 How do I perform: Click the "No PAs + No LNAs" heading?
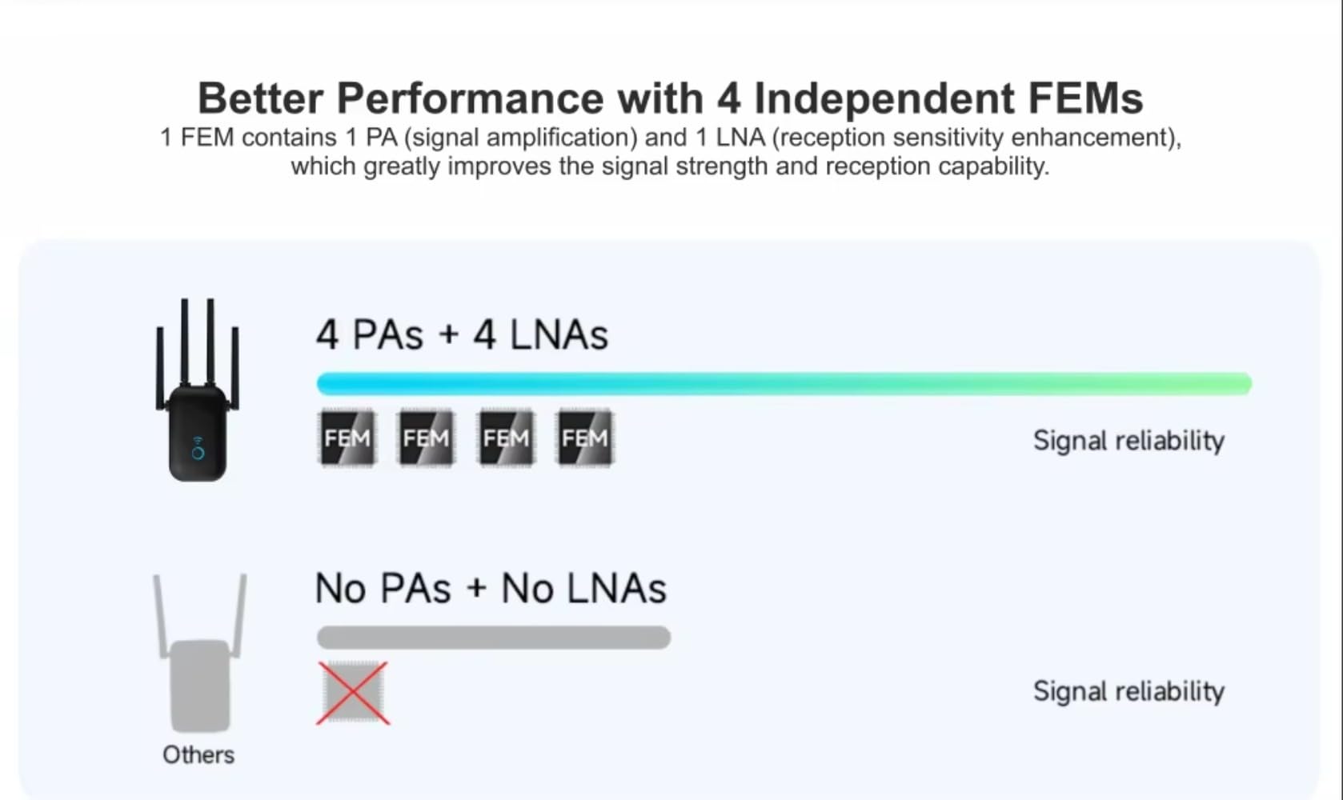click(x=491, y=589)
